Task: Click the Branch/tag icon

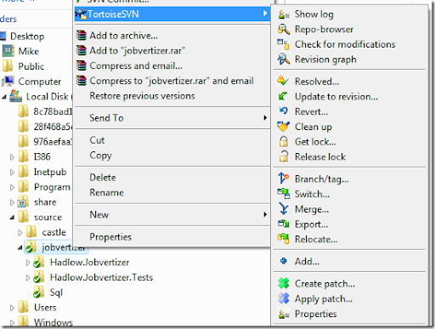Action: (x=284, y=179)
